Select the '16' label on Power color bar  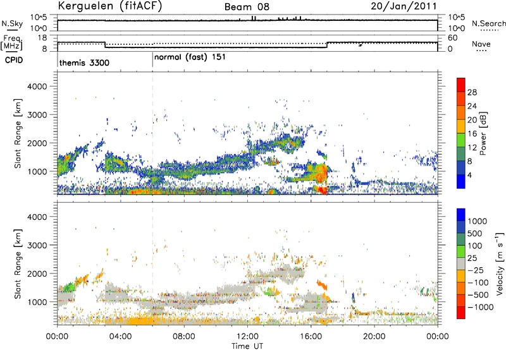point(472,133)
